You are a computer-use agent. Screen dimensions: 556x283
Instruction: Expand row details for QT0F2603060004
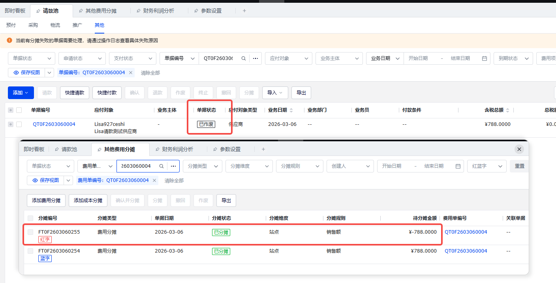coord(11,124)
